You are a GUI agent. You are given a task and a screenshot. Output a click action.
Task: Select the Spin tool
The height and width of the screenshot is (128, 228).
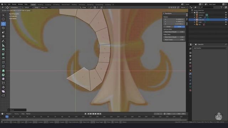click(3, 75)
